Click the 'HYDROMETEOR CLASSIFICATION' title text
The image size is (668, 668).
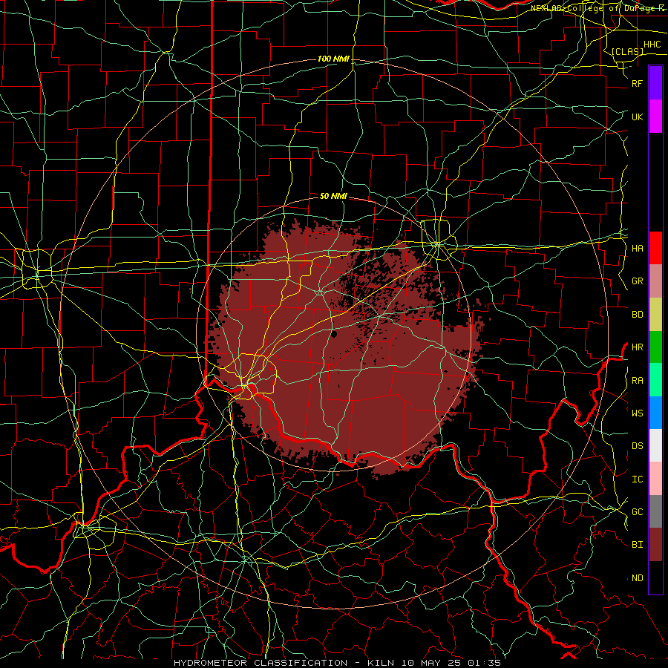pos(261,663)
